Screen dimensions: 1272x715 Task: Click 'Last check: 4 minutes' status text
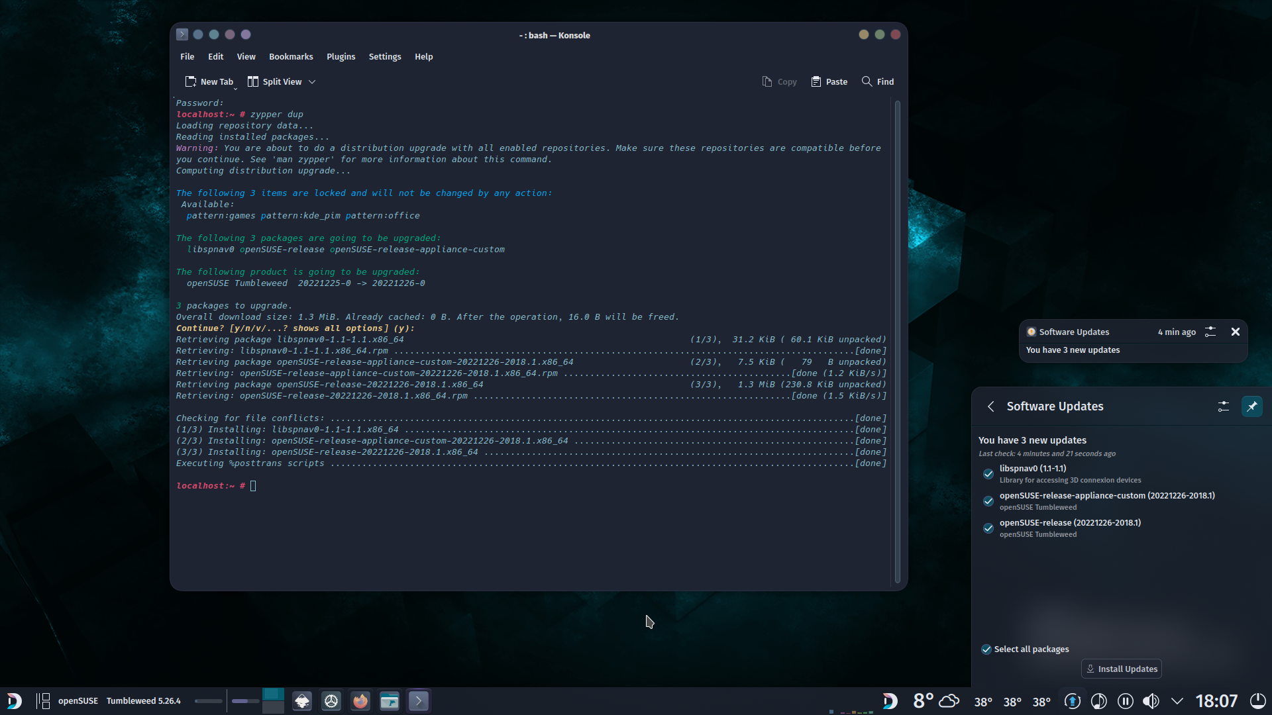click(x=1047, y=454)
